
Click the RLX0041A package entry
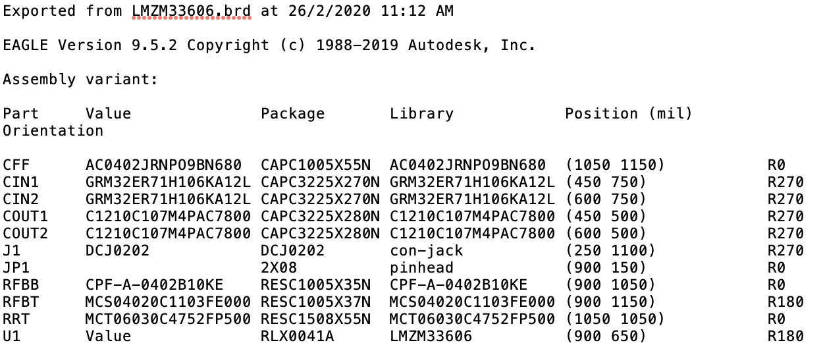[298, 336]
